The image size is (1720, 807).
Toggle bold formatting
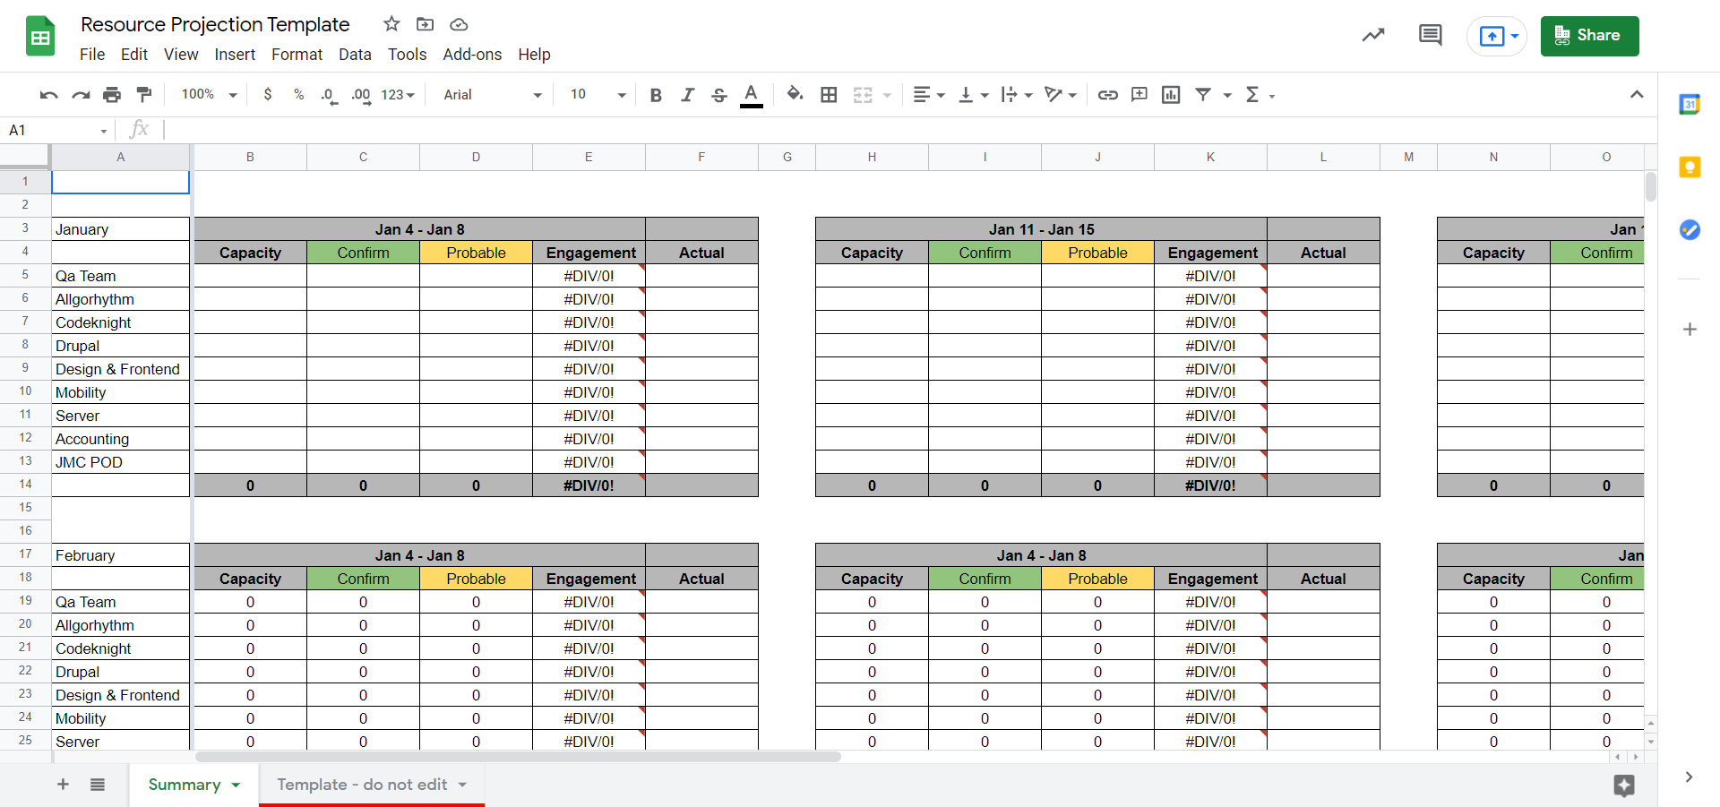[656, 94]
